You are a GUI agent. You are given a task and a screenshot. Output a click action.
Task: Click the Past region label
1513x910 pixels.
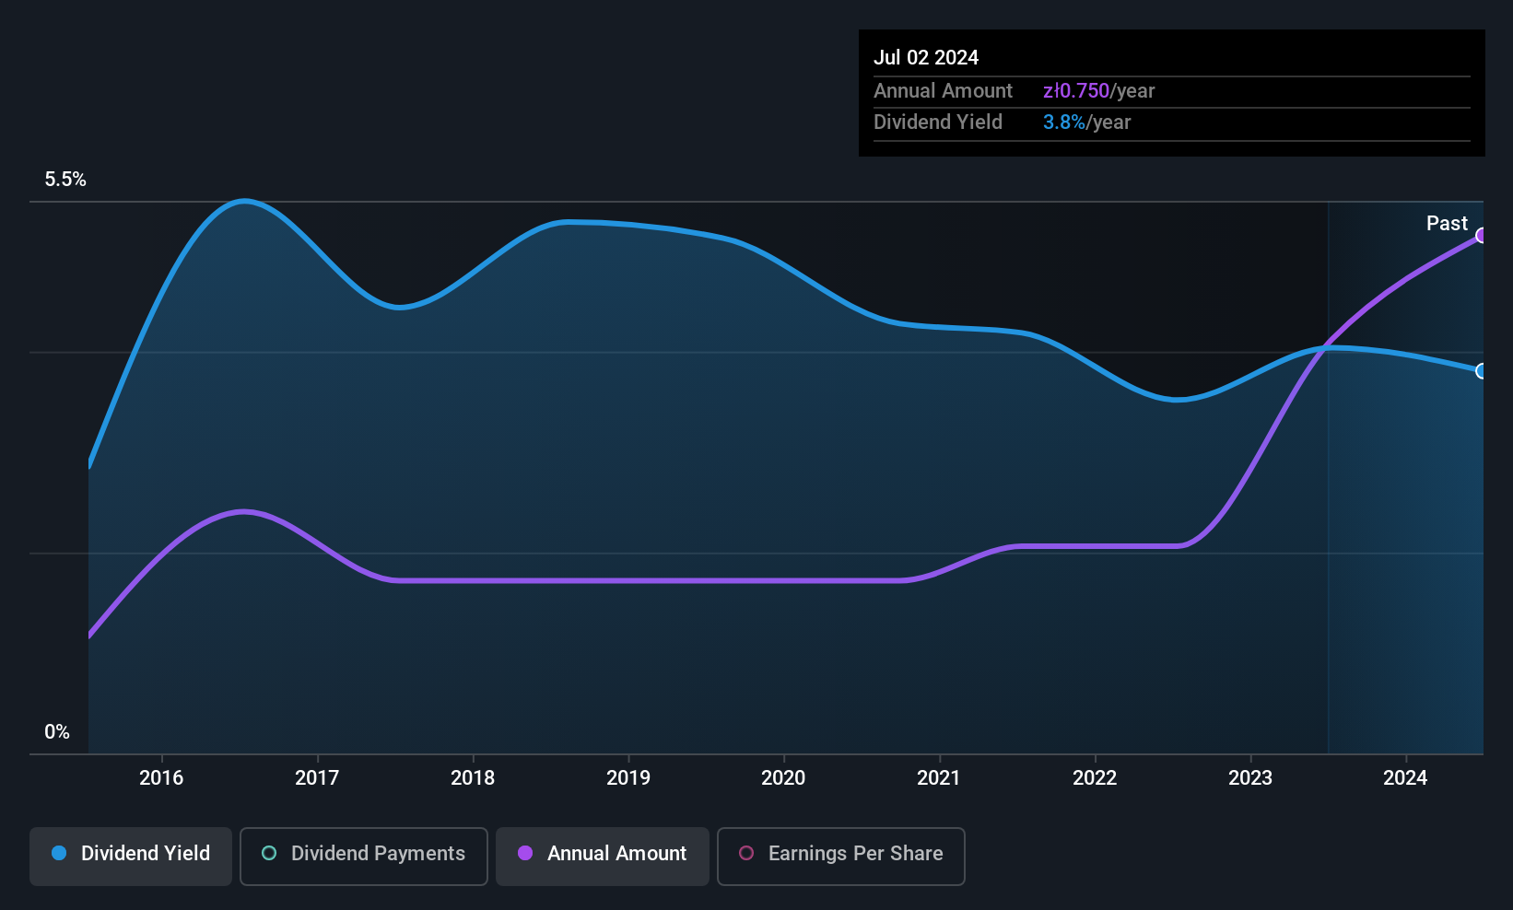[1447, 223]
